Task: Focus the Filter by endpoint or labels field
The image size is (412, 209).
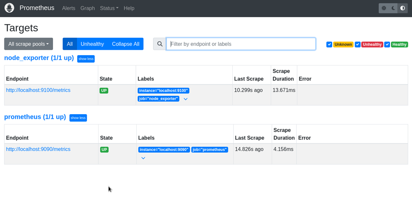Action: pos(241,44)
